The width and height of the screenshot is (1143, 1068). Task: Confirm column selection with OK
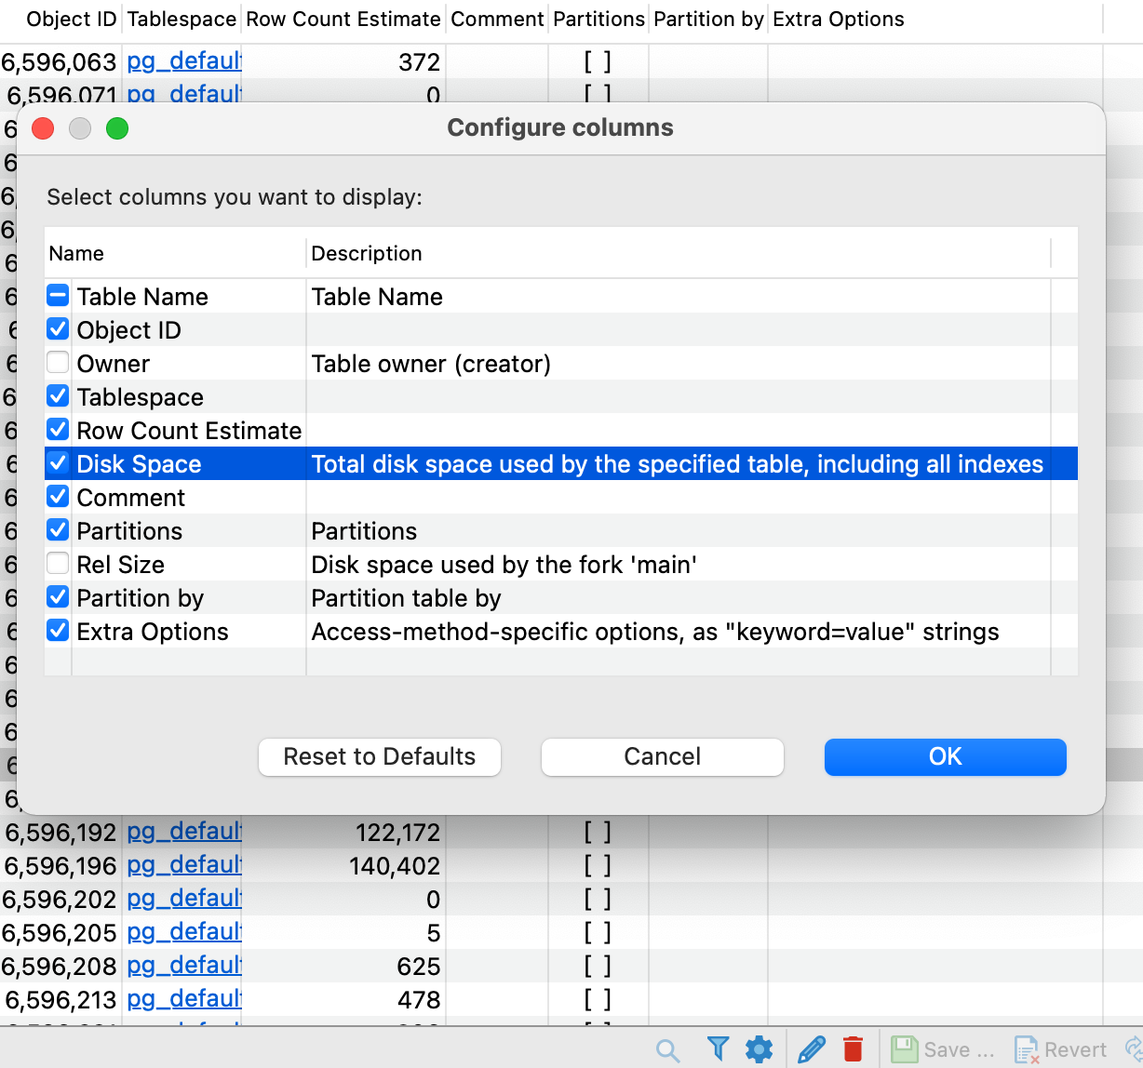coord(945,756)
